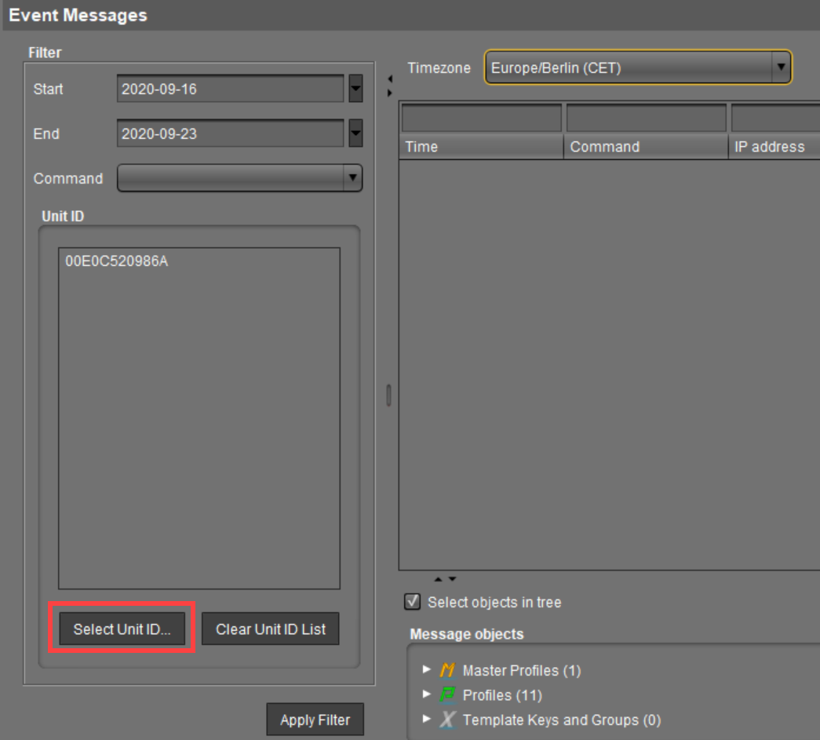The image size is (820, 740).
Task: Sort by the Command column header
Action: (x=645, y=147)
